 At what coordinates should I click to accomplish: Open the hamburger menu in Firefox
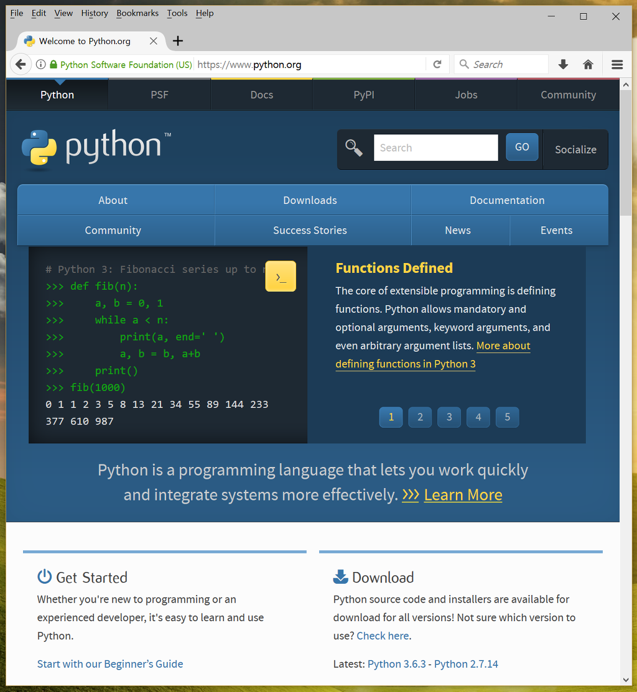pyautogui.click(x=617, y=65)
